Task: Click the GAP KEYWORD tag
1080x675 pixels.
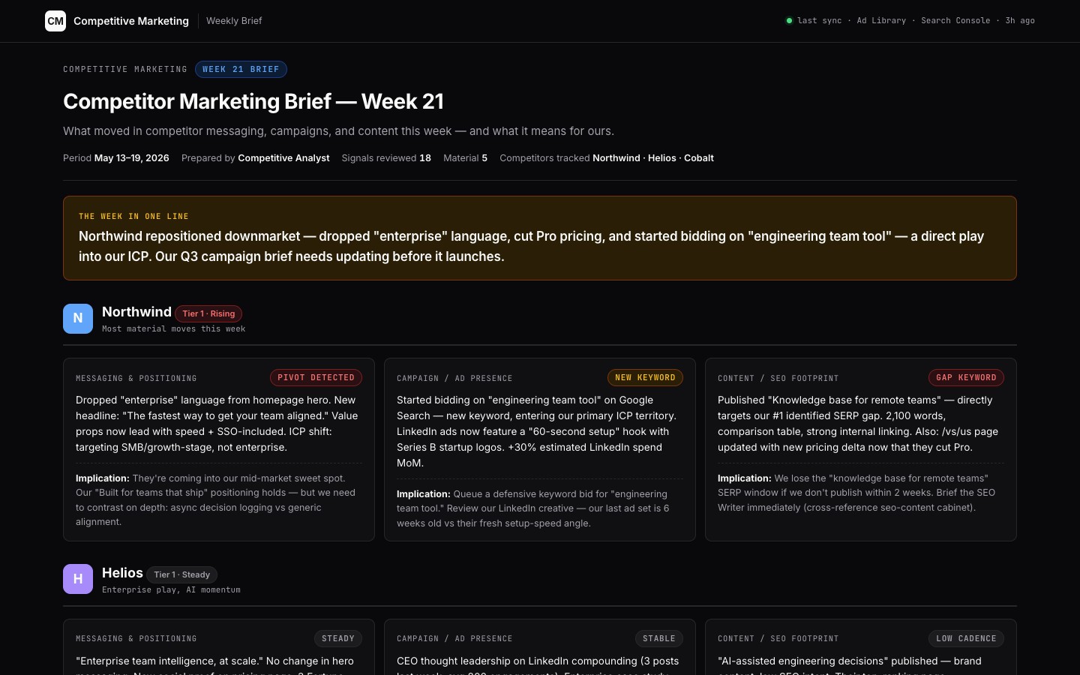Action: tap(966, 378)
